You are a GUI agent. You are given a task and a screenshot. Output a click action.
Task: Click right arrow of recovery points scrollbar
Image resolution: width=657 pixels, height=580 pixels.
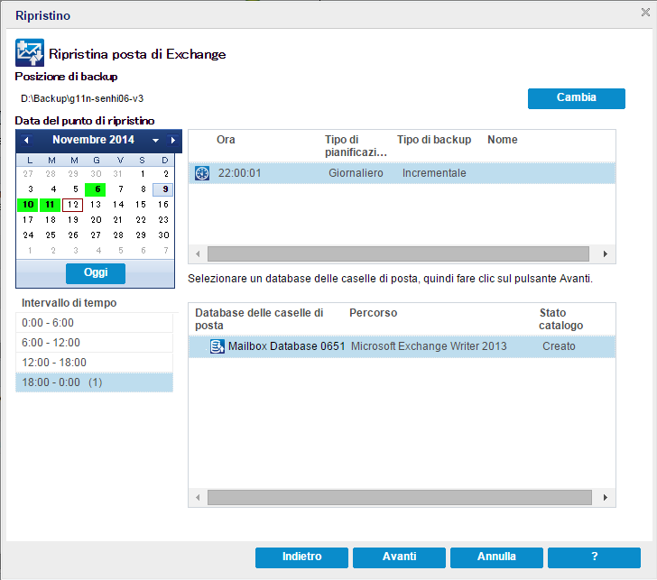(605, 253)
